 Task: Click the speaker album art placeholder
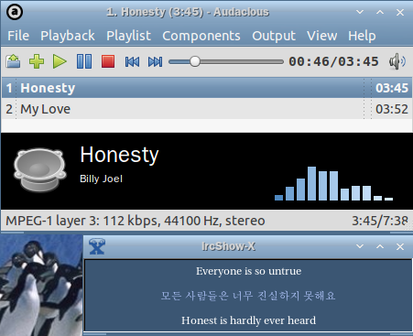39,170
